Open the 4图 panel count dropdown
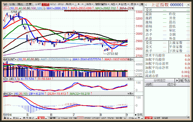This screenshot has height=122, width=193. coord(114,4)
